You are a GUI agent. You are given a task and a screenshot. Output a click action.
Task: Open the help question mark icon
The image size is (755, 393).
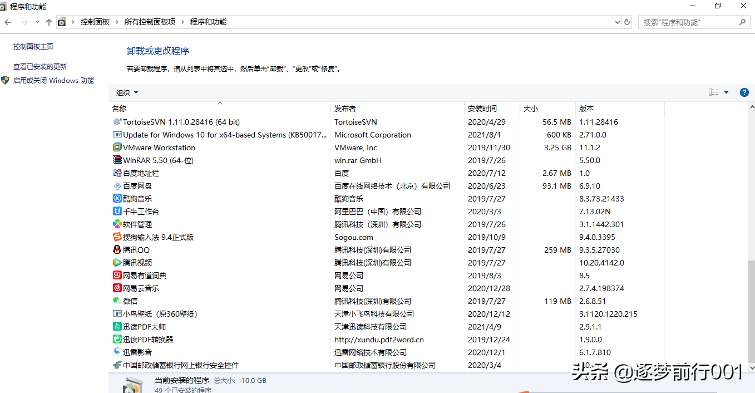pyautogui.click(x=744, y=92)
